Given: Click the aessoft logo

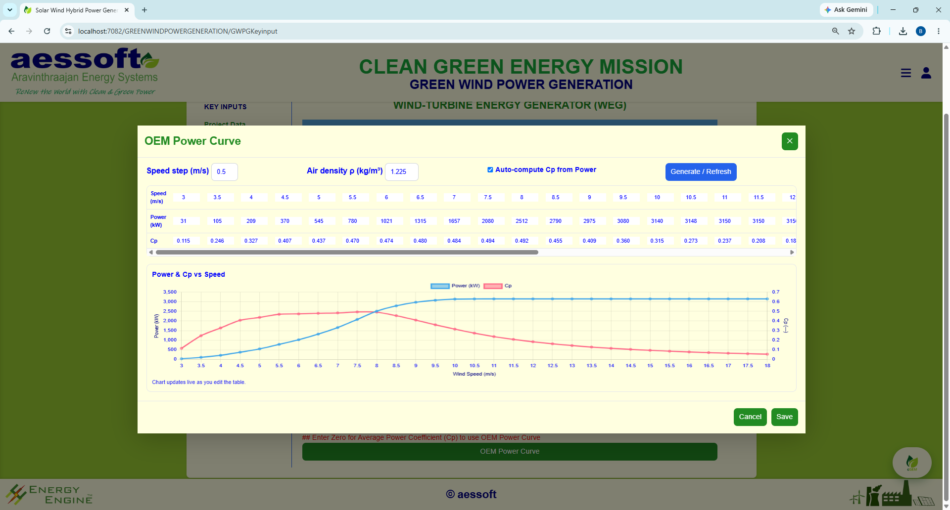Looking at the screenshot, I should click(x=85, y=72).
